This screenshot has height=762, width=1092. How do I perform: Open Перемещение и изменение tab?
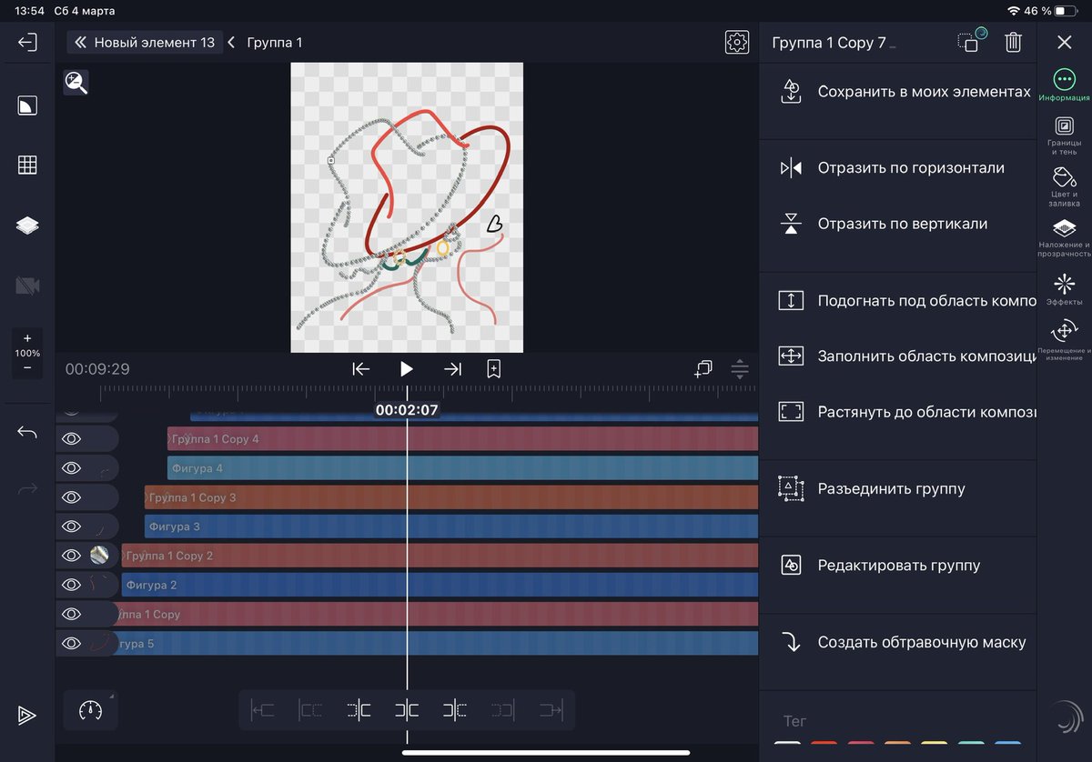coord(1064,340)
